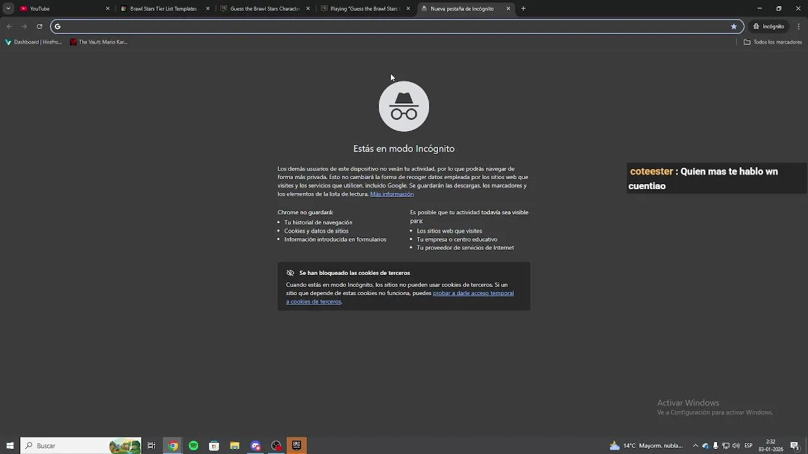Open the Playing "Guess the Brawl Stars" tab

pos(364,9)
